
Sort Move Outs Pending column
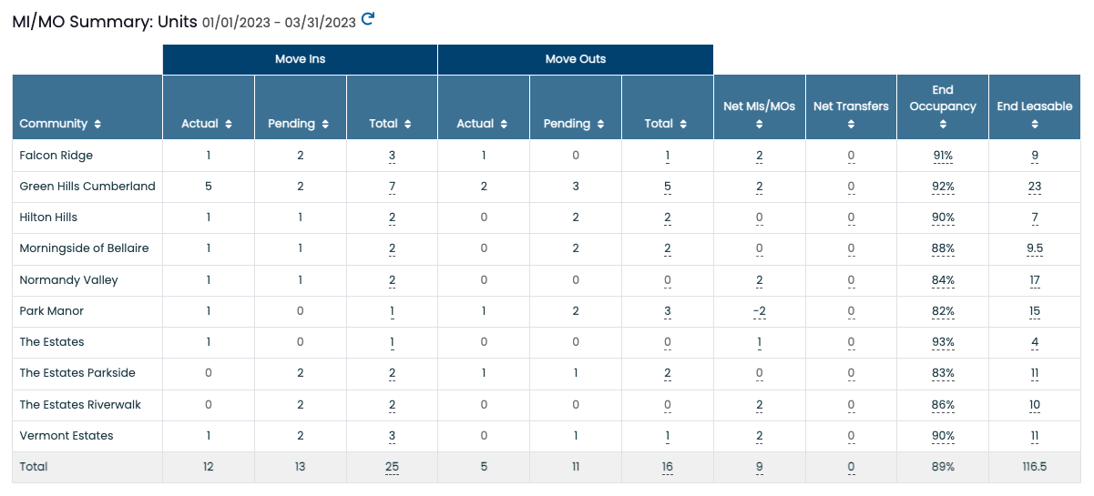point(600,124)
